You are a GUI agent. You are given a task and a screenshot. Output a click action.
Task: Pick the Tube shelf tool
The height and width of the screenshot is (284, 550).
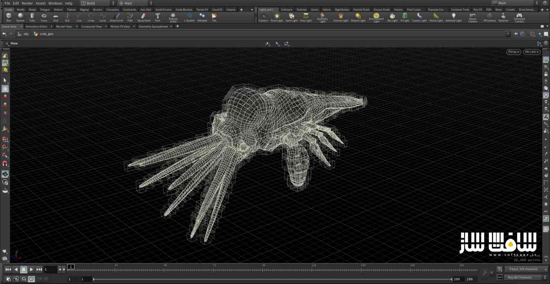tap(32, 17)
